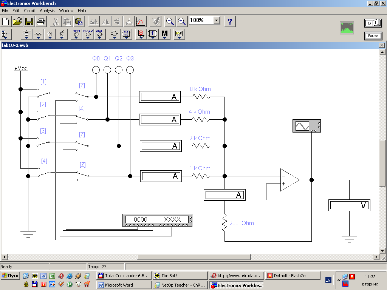Select the oscilloscope instrument
Image resolution: width=387 pixels, height=290 pixels.
point(307,126)
